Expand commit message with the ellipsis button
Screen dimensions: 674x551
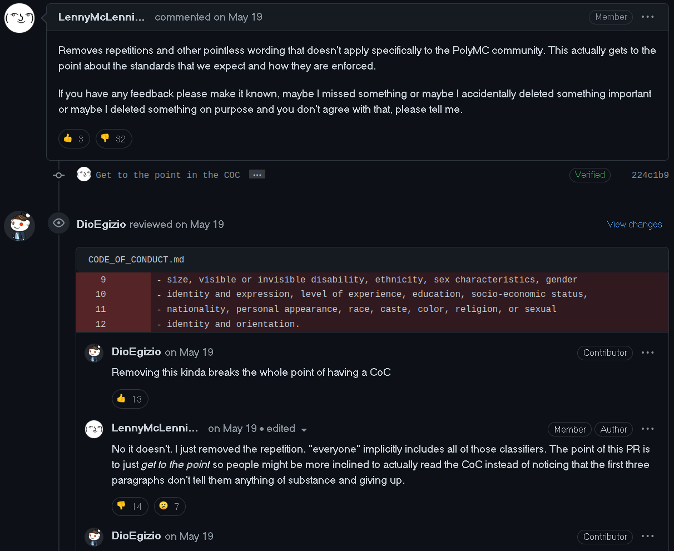coord(256,175)
